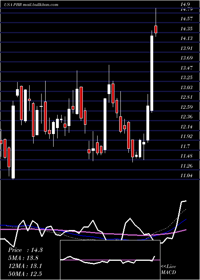Click the 12.36 price axis label

pos(186,117)
